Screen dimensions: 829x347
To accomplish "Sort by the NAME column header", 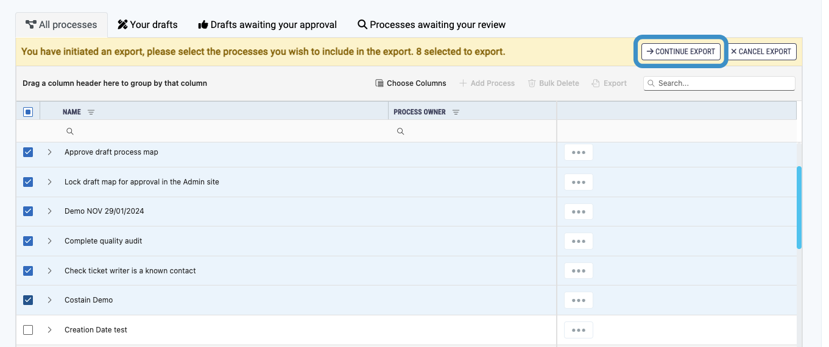I will (72, 112).
